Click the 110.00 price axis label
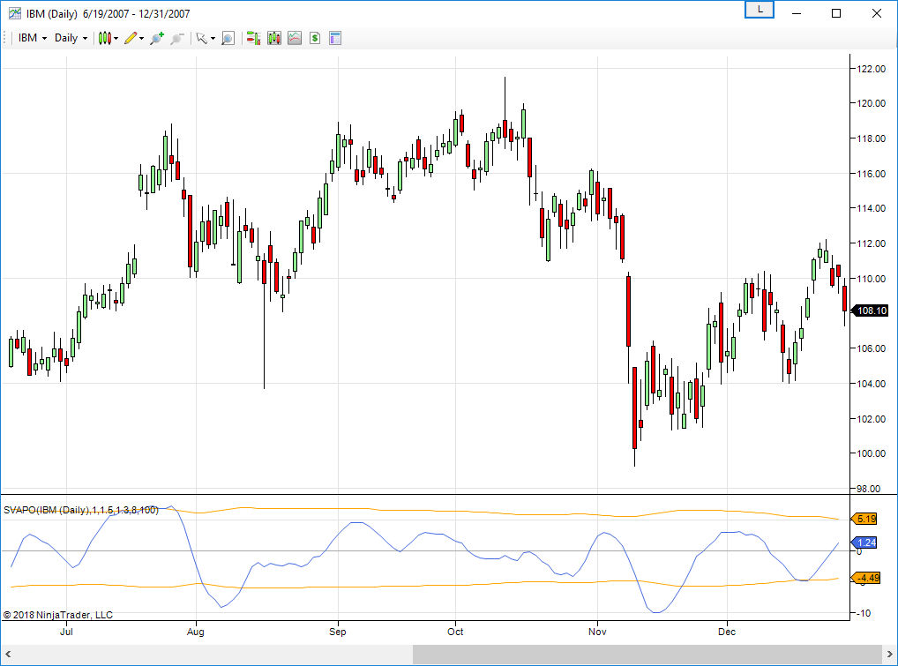898x666 pixels. point(871,279)
